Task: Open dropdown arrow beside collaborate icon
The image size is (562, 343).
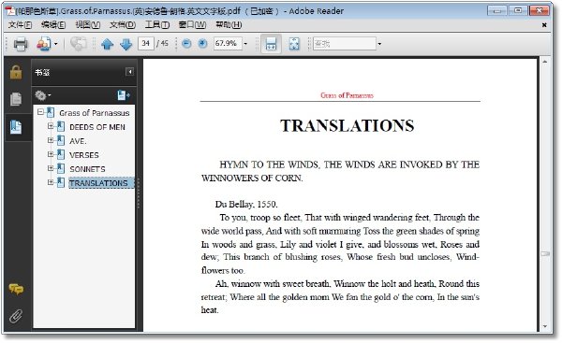Action: point(55,44)
